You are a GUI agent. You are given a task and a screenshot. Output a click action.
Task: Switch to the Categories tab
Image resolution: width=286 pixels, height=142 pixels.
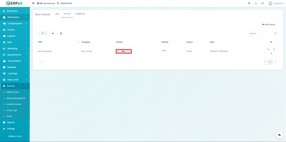pos(80,14)
